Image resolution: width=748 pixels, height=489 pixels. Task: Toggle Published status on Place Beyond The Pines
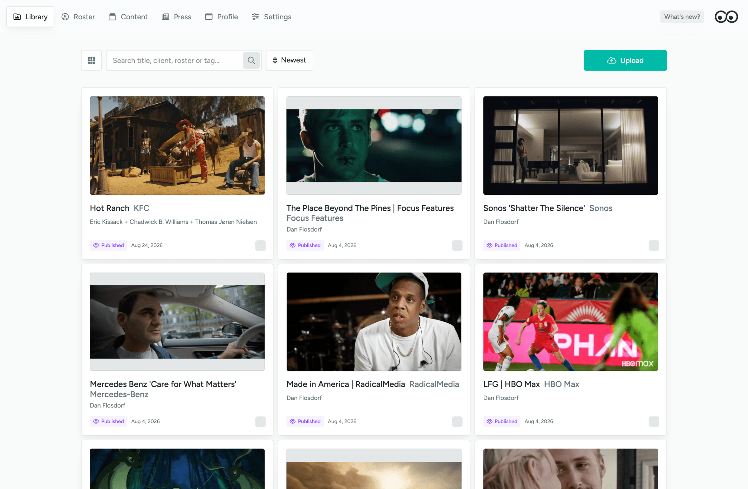point(305,245)
